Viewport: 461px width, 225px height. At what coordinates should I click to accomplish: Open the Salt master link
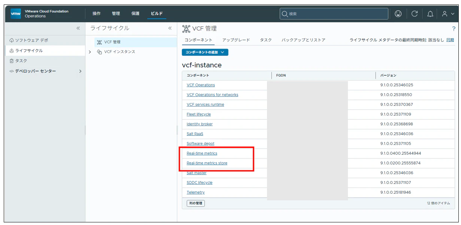tap(197, 173)
